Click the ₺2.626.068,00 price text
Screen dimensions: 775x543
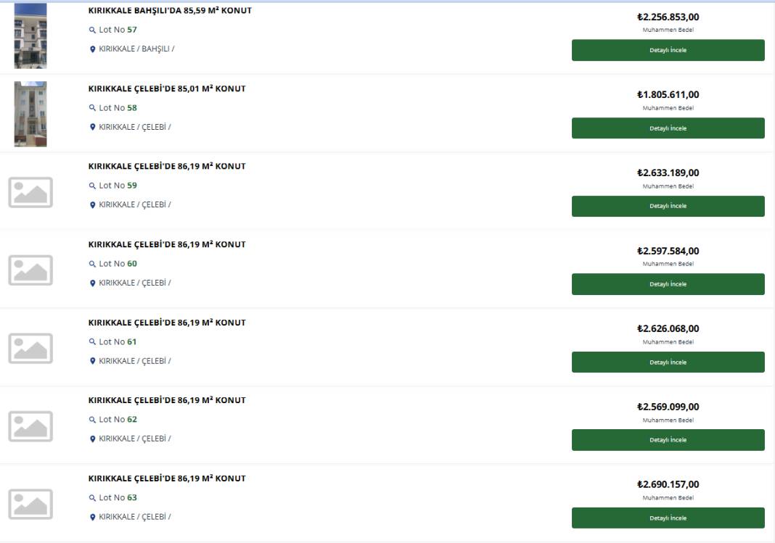pos(668,328)
